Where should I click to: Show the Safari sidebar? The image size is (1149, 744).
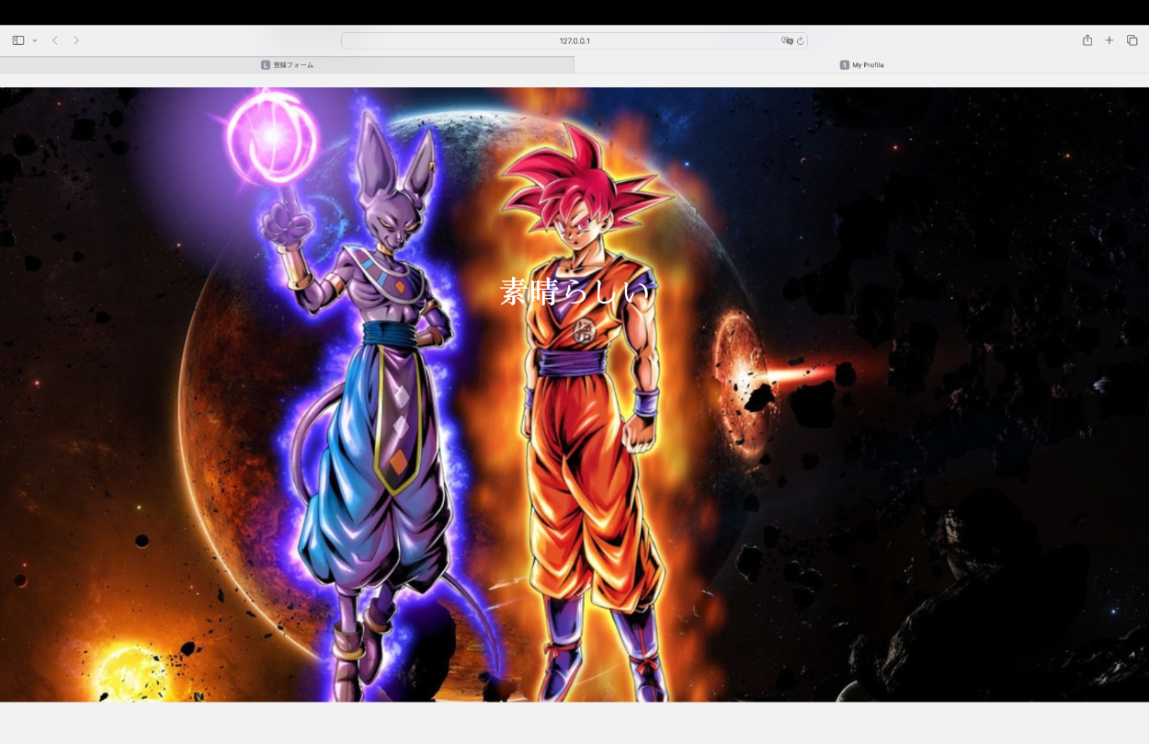pos(17,40)
